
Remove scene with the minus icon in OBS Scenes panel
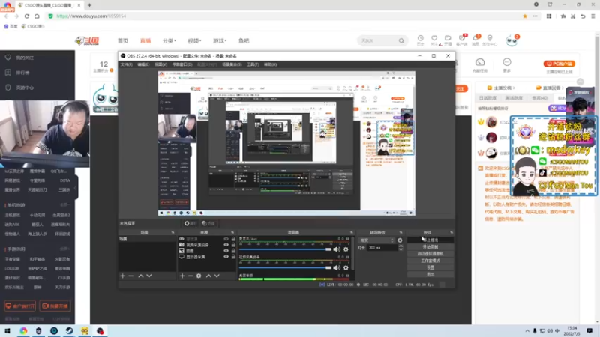[x=130, y=276]
